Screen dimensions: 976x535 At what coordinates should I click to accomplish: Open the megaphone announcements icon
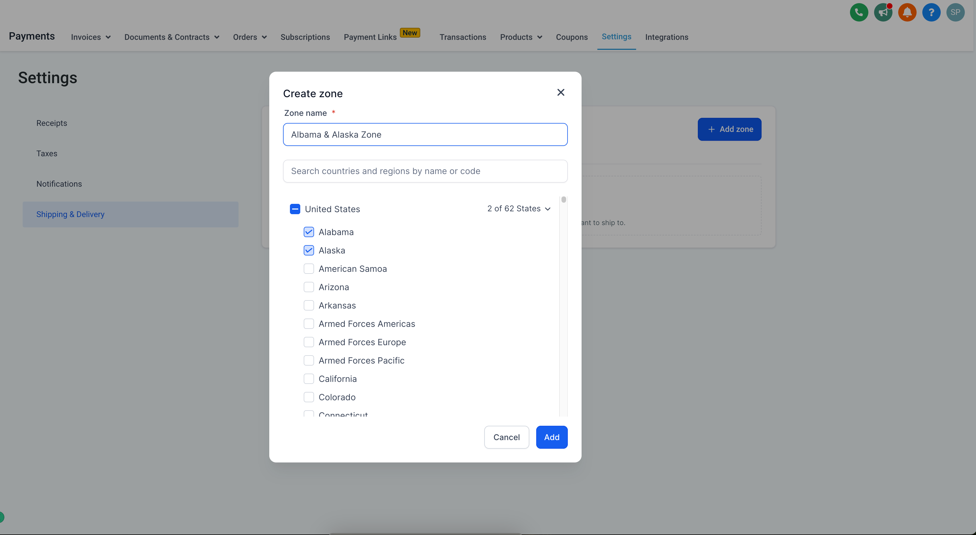pyautogui.click(x=883, y=13)
